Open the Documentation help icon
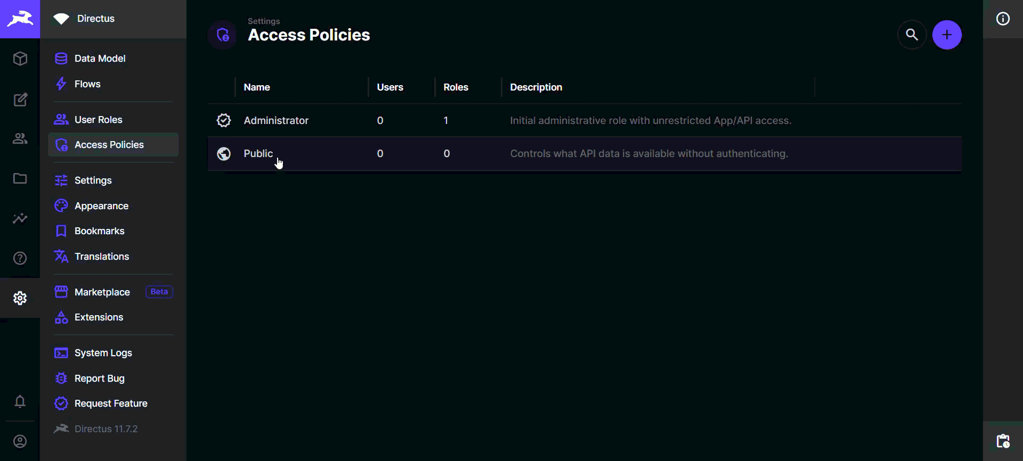The width and height of the screenshot is (1023, 461). [20, 258]
